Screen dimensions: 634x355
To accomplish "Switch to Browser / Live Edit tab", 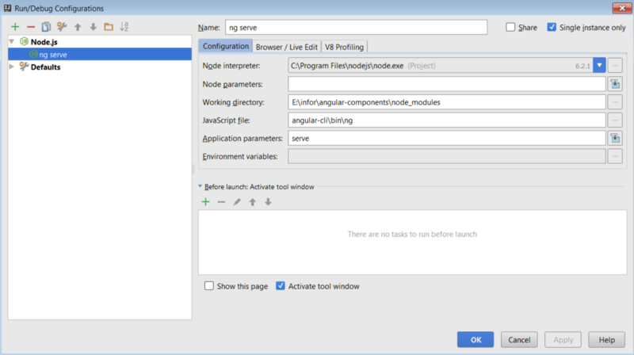I will pyautogui.click(x=287, y=47).
